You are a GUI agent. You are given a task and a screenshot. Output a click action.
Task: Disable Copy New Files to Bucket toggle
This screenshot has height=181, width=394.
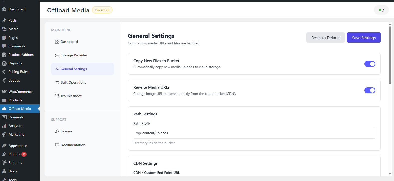(370, 64)
